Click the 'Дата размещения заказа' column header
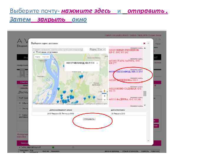 coord(61,110)
